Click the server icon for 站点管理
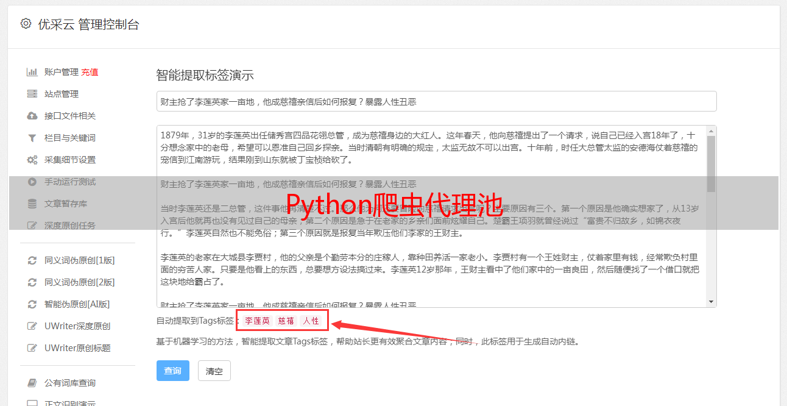 [x=32, y=94]
